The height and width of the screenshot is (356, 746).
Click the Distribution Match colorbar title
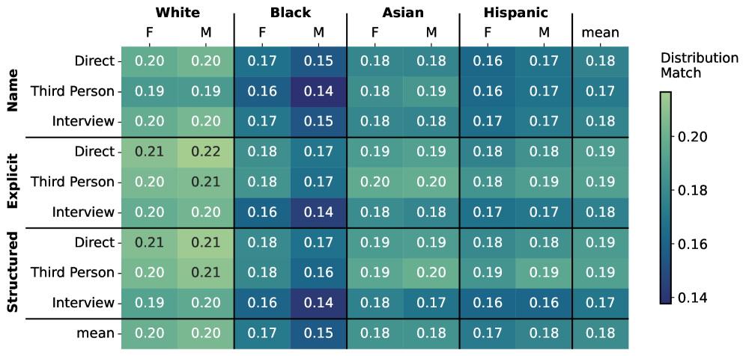click(x=690, y=66)
